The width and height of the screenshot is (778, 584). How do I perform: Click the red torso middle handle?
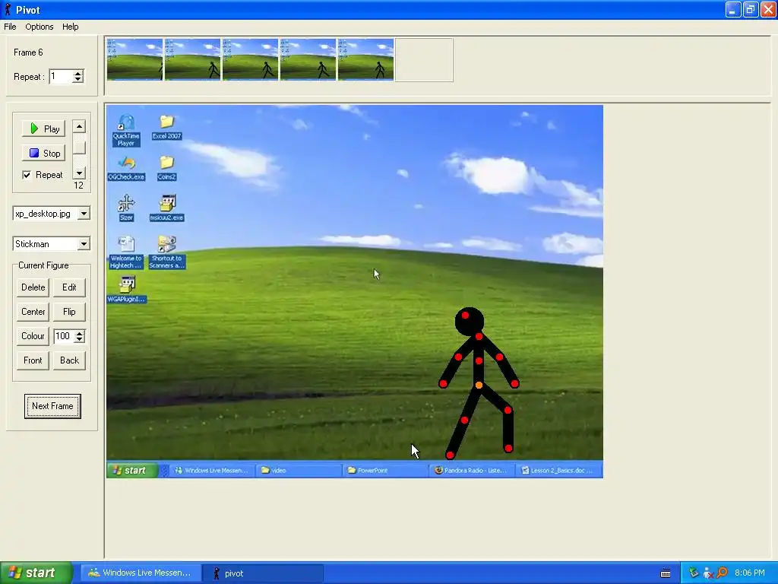(479, 360)
